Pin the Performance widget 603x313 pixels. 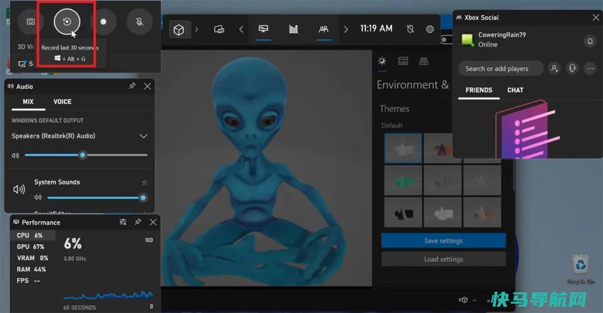(138, 222)
